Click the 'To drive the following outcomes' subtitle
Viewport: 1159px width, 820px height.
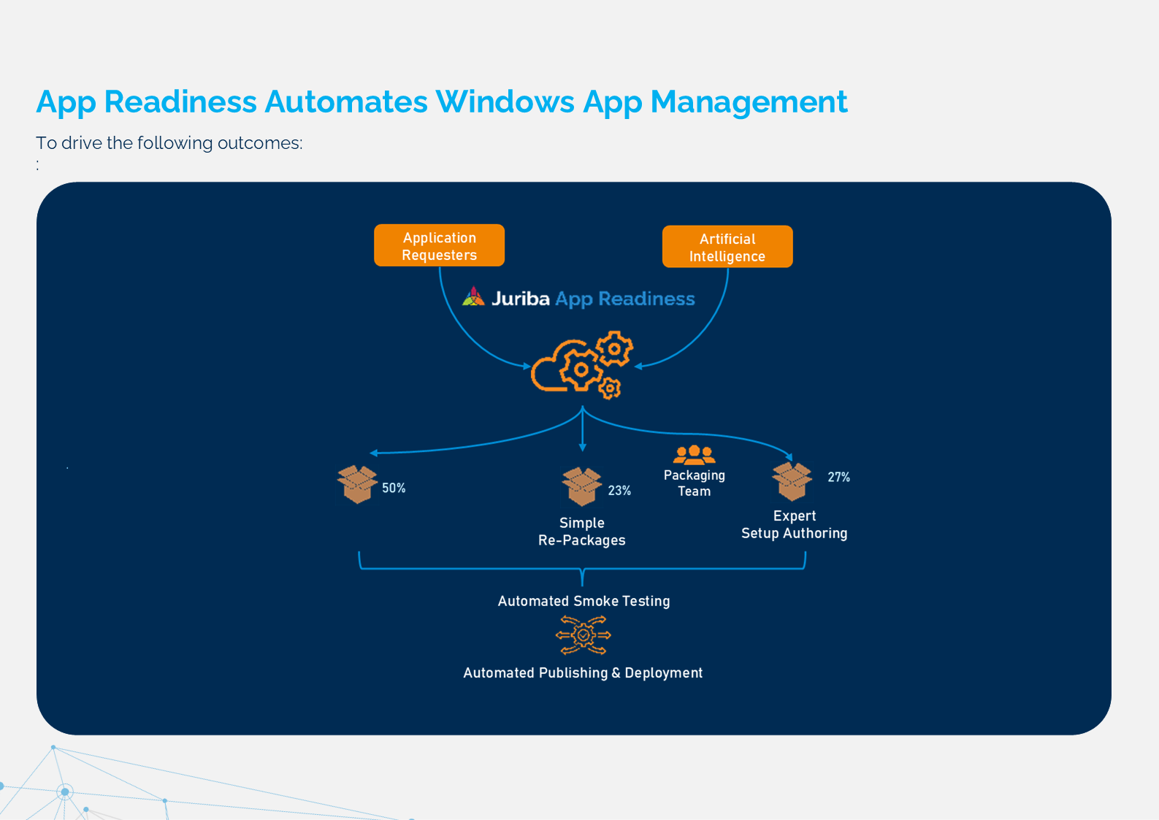point(169,143)
